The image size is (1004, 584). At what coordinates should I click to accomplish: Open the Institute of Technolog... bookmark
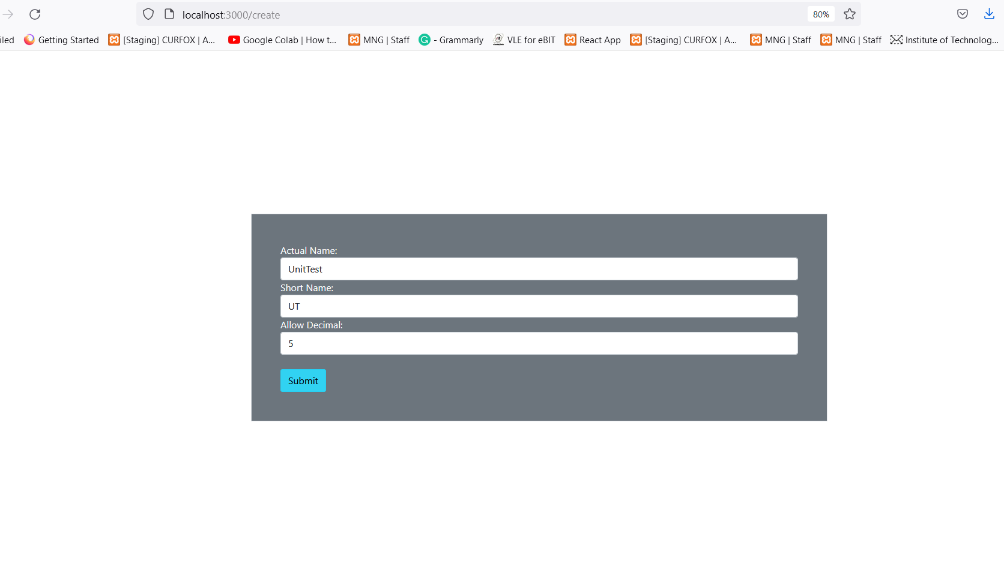point(945,40)
